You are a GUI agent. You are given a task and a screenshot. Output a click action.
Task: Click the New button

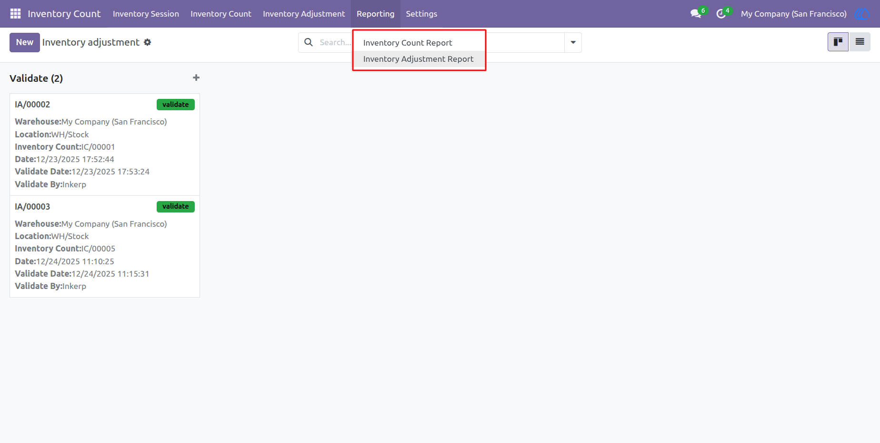25,42
